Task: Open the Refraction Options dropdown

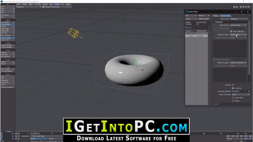Action: [238, 63]
